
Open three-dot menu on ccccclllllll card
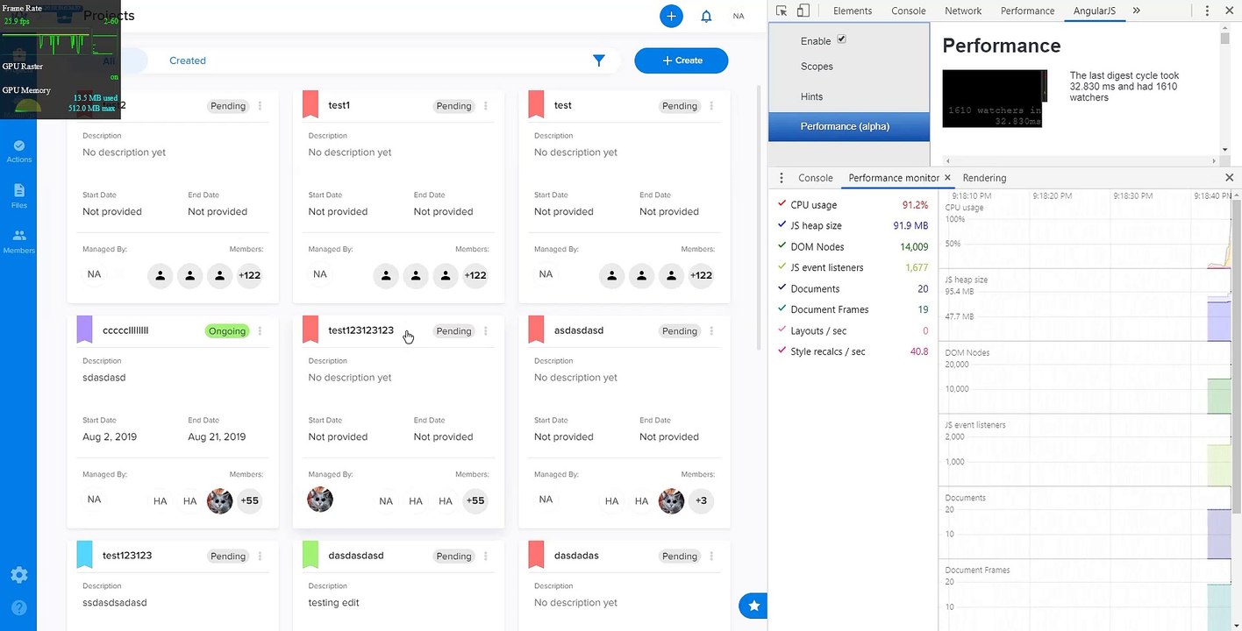[x=261, y=331]
